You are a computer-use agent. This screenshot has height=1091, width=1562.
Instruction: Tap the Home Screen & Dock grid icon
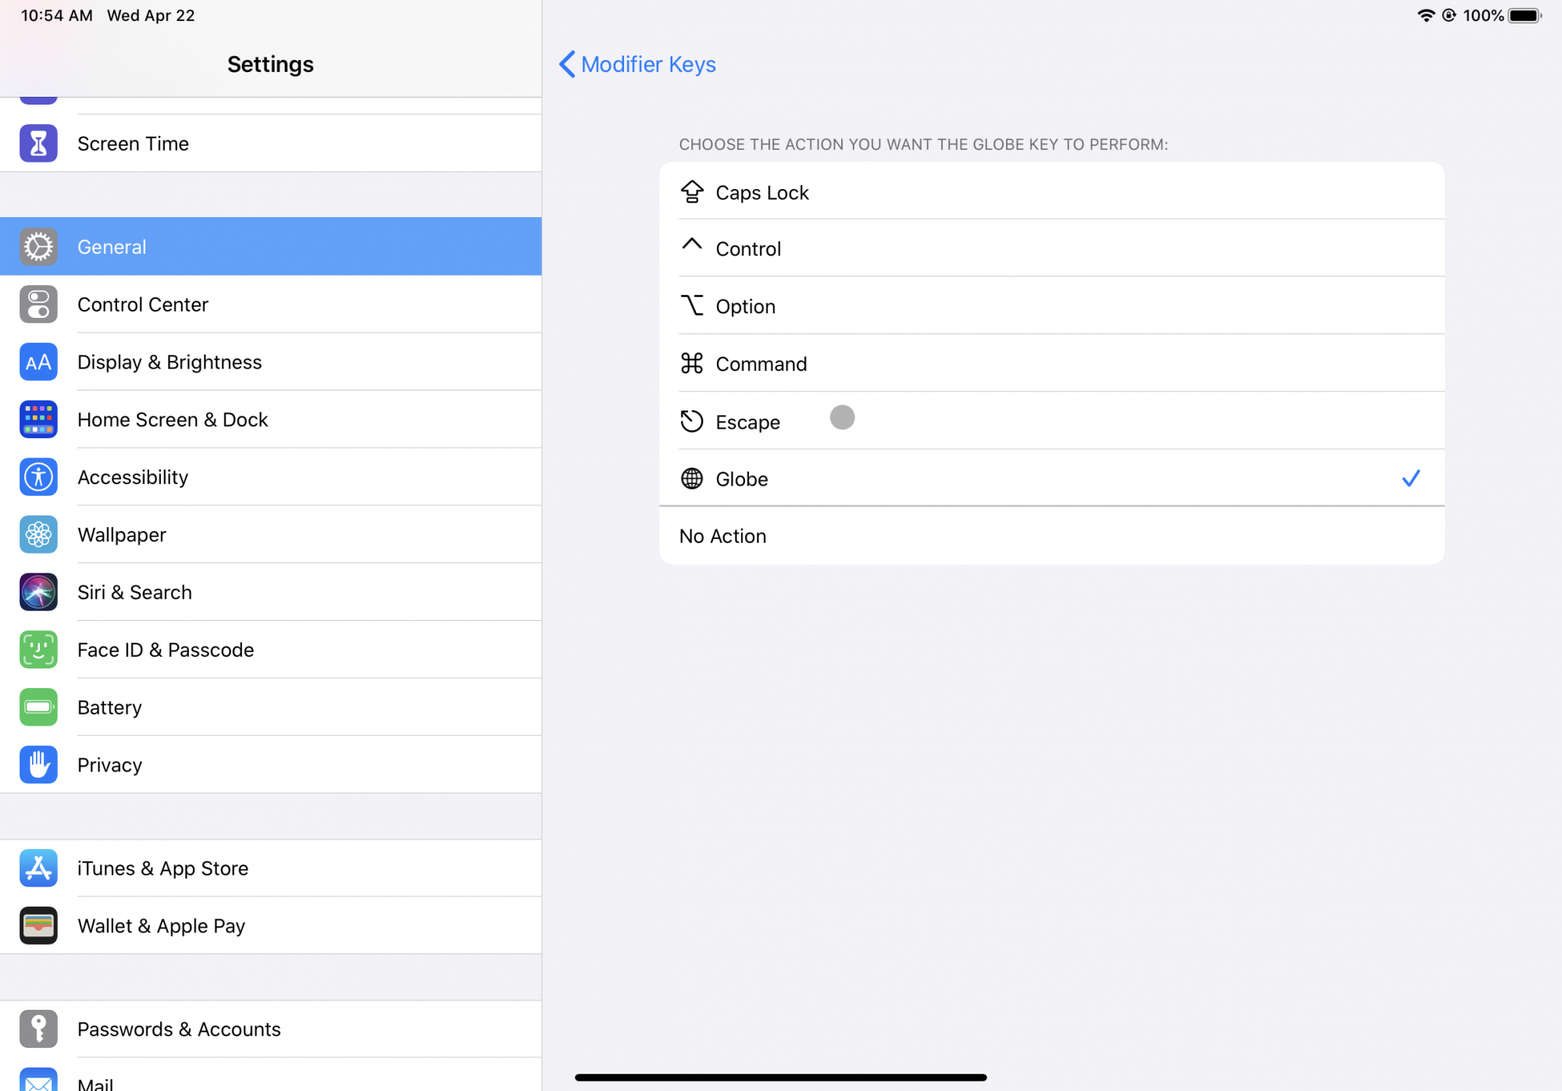coord(38,419)
